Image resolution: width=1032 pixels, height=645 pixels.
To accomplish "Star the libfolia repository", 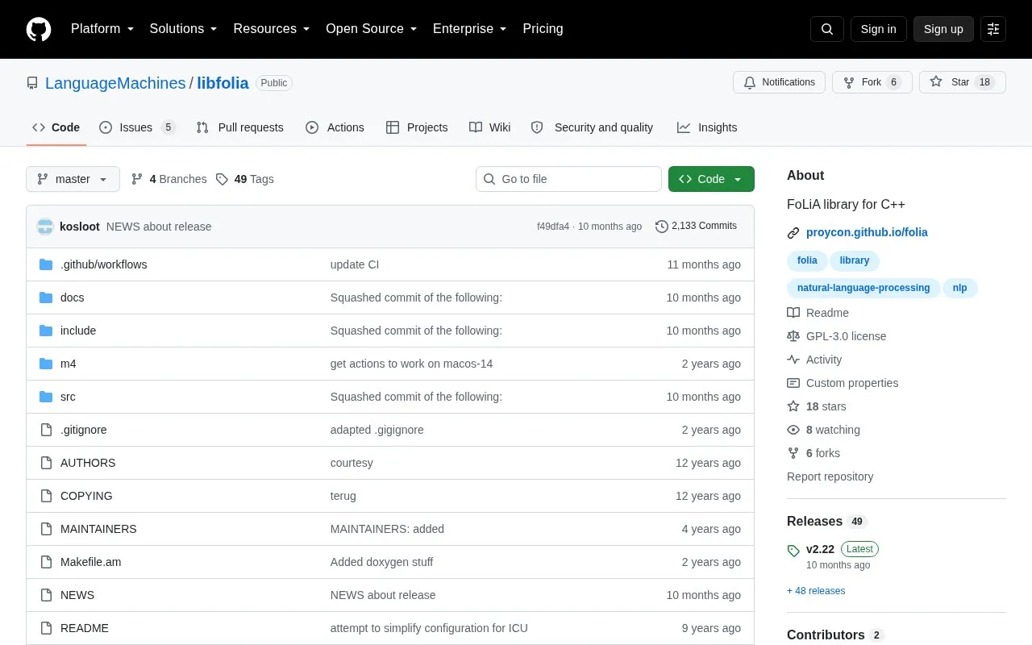I will click(x=962, y=82).
